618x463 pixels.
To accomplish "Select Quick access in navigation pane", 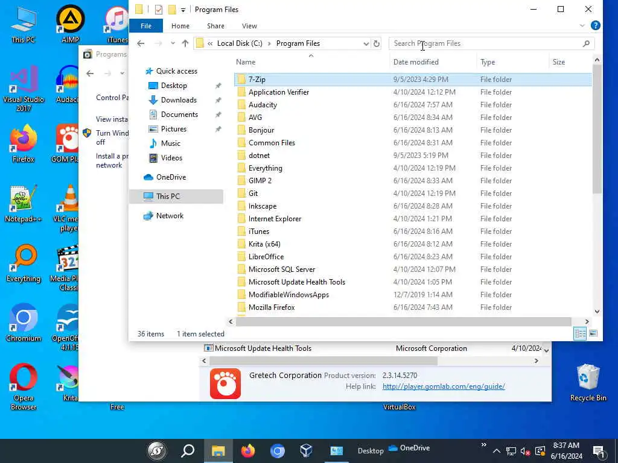I will point(177,71).
